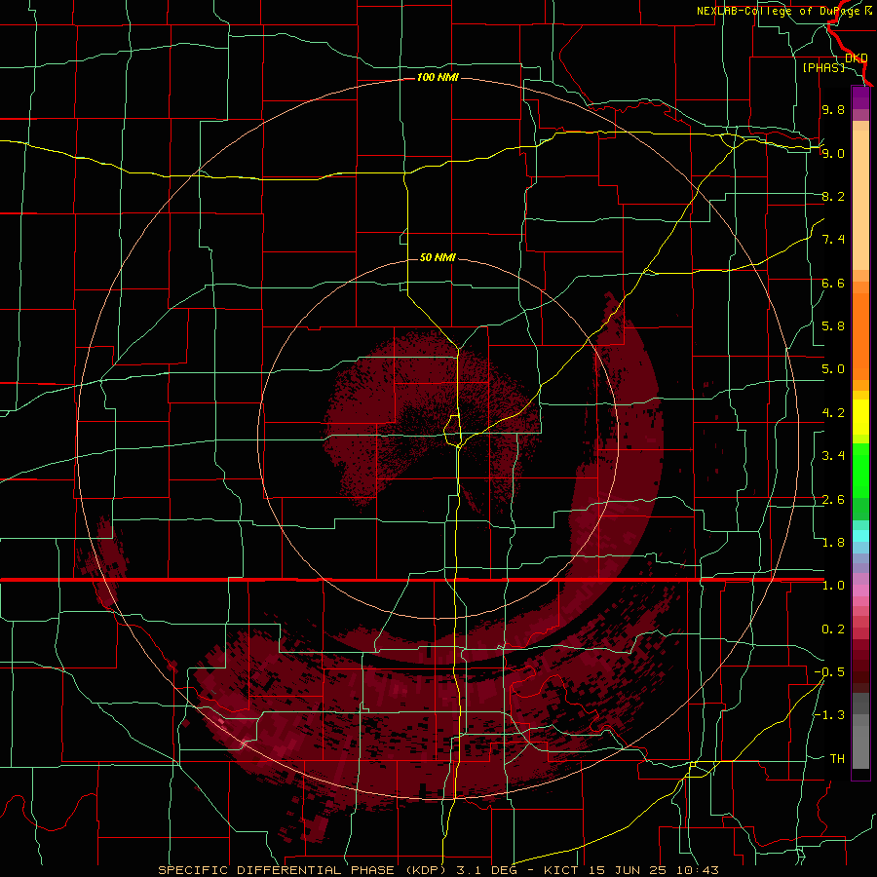The image size is (877, 877).
Task: Click the 50 NMI range ring label
Action: click(438, 257)
